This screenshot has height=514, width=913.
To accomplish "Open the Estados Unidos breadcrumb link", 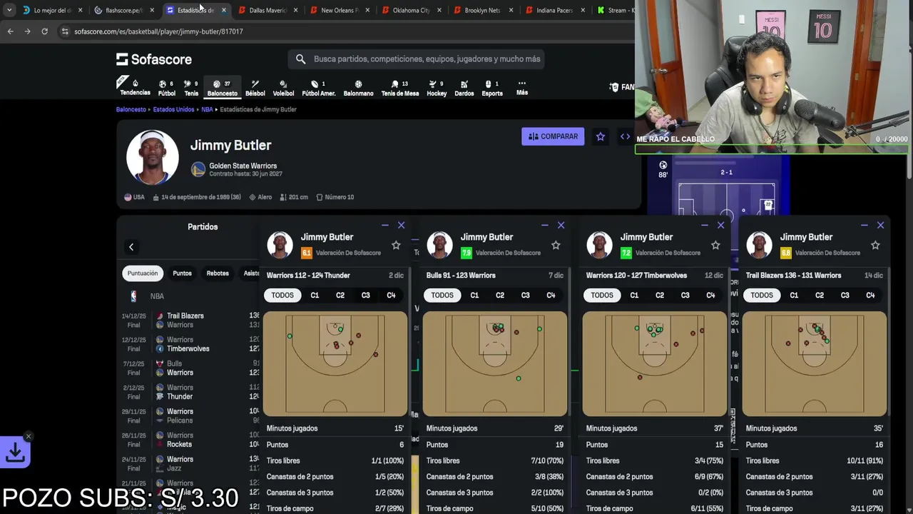I will tap(173, 109).
